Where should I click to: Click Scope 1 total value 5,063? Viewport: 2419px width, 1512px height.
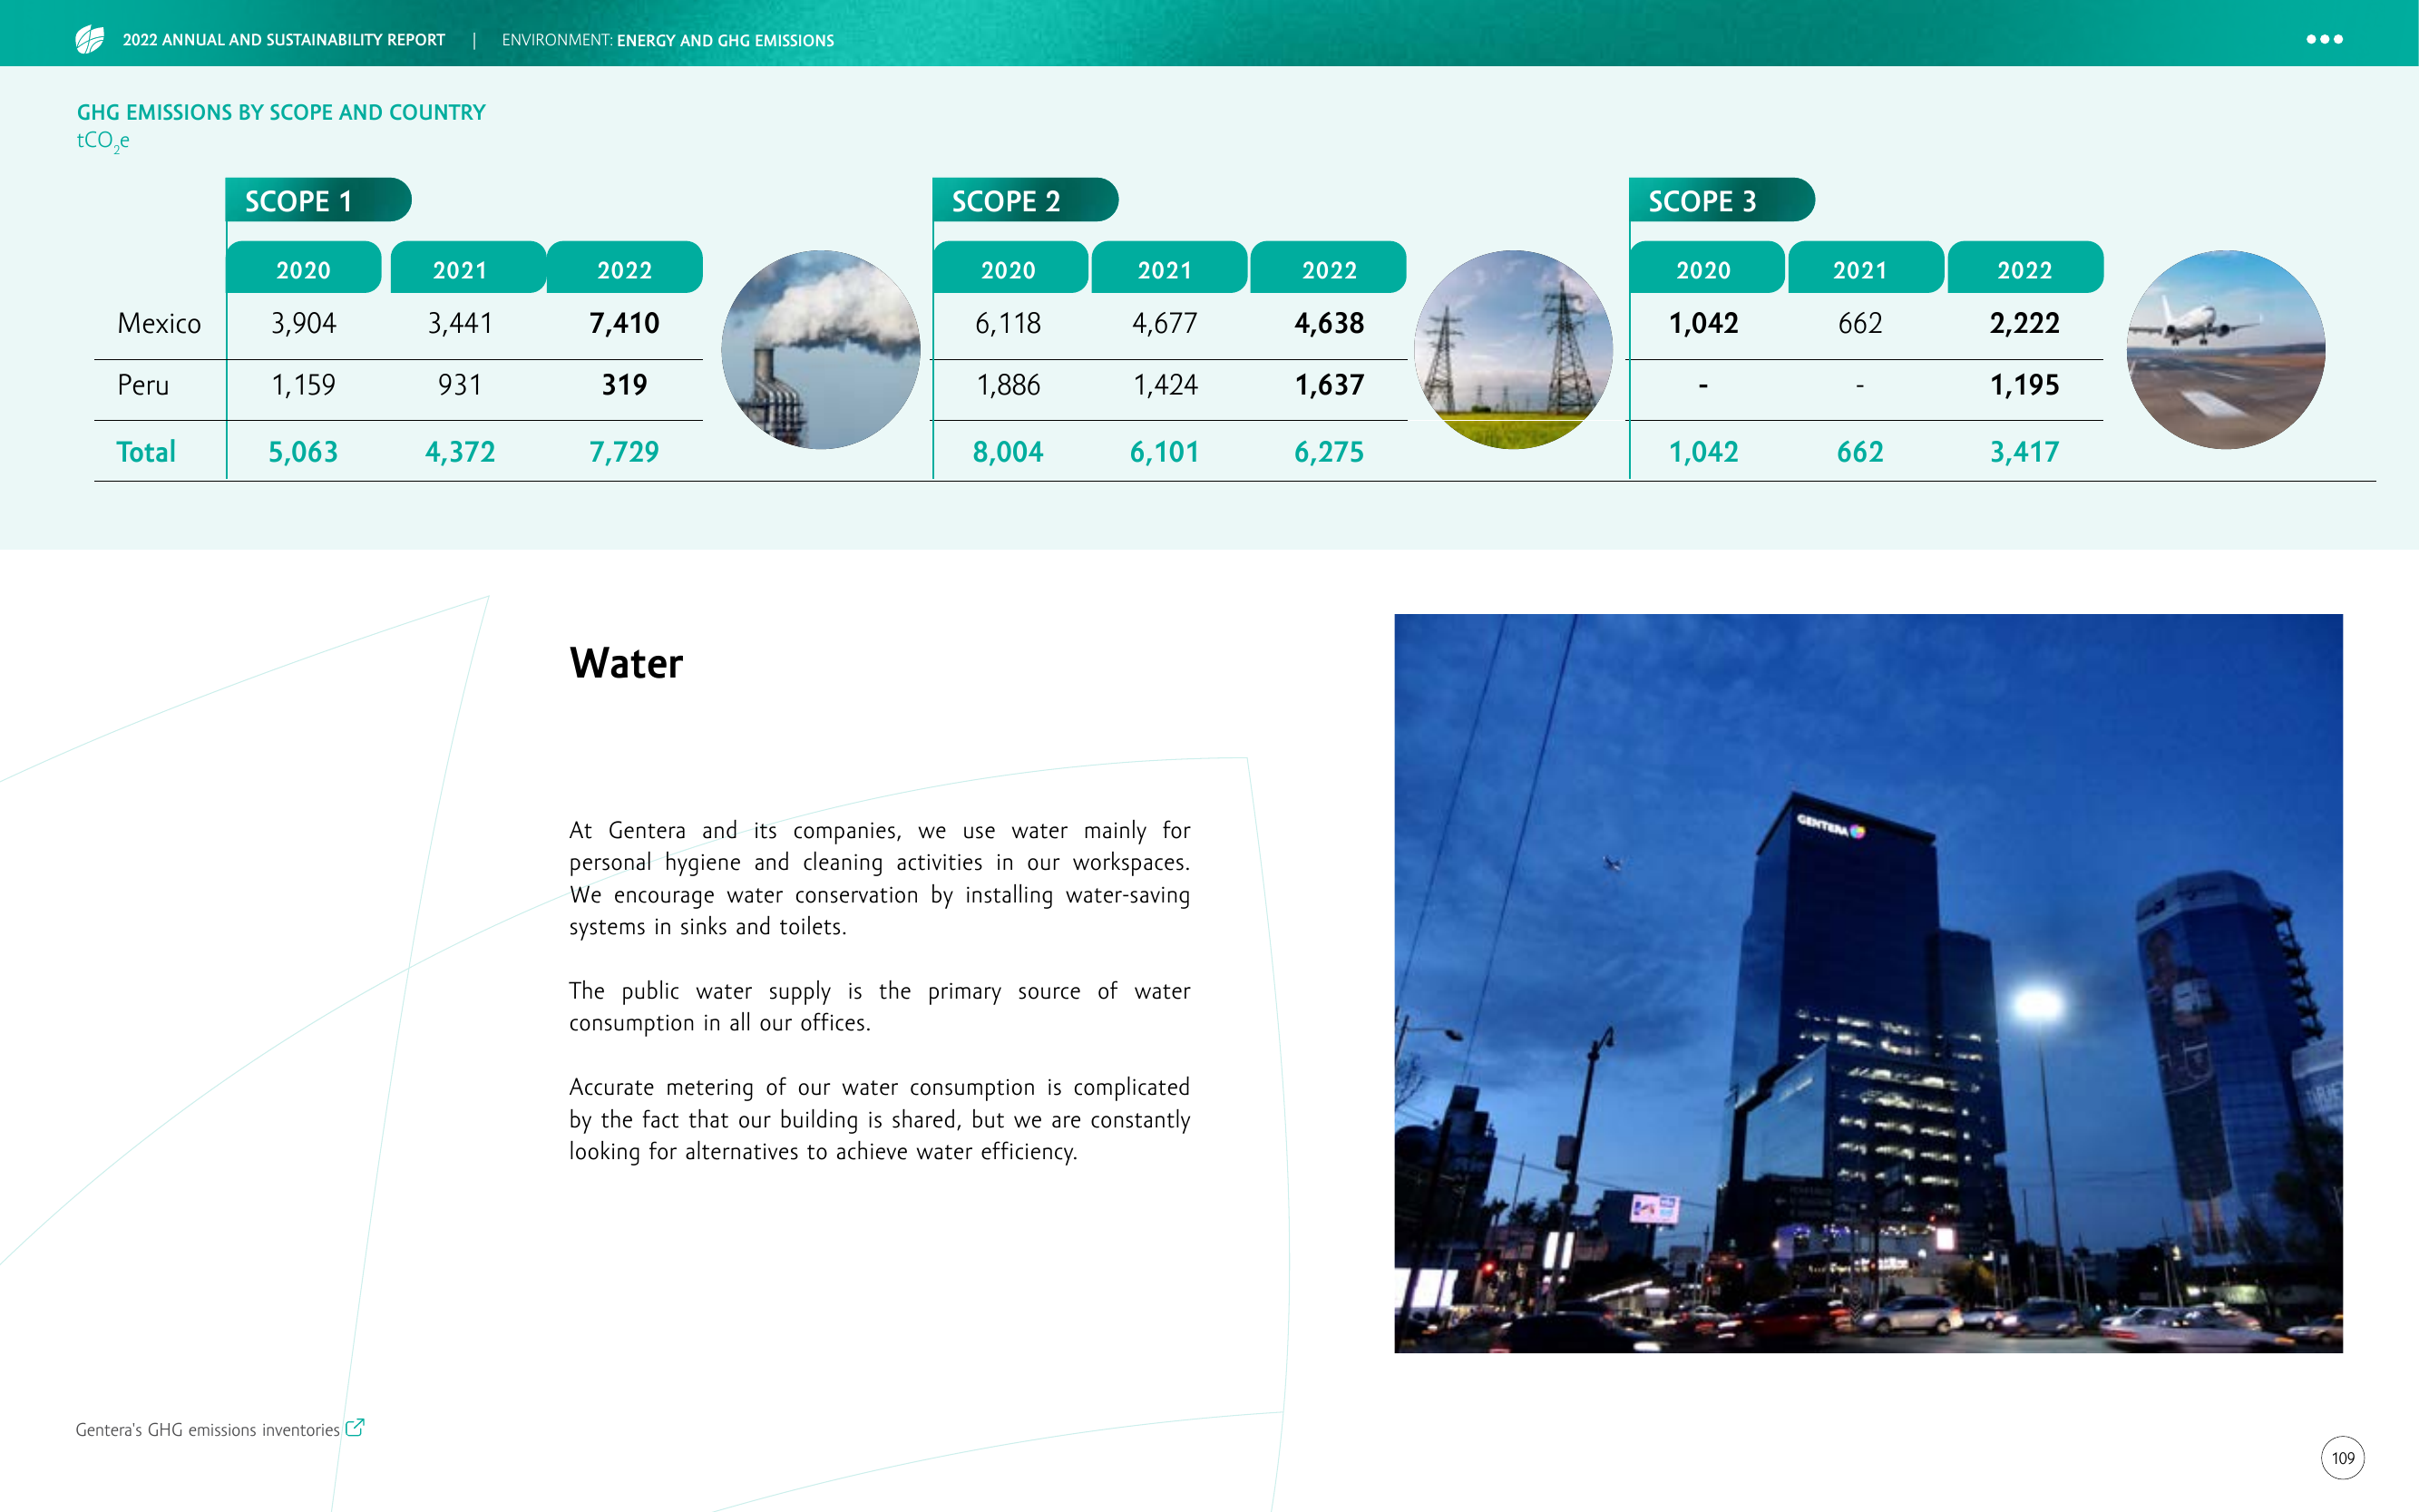[303, 452]
